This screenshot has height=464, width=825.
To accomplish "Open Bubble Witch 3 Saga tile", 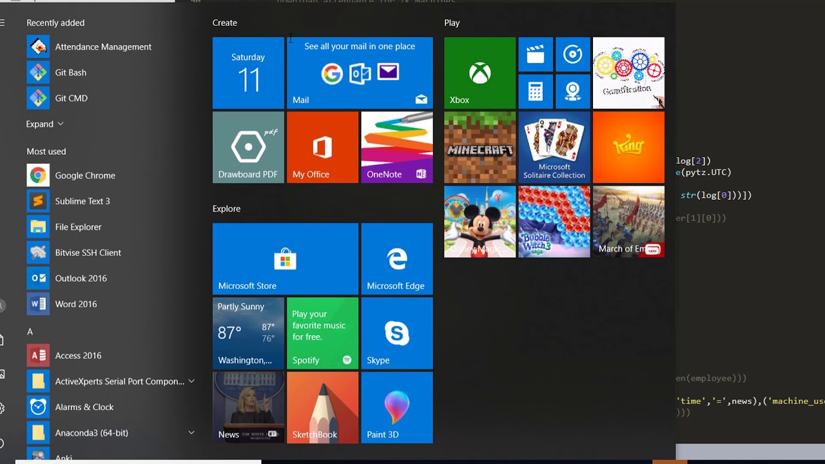I will [554, 222].
